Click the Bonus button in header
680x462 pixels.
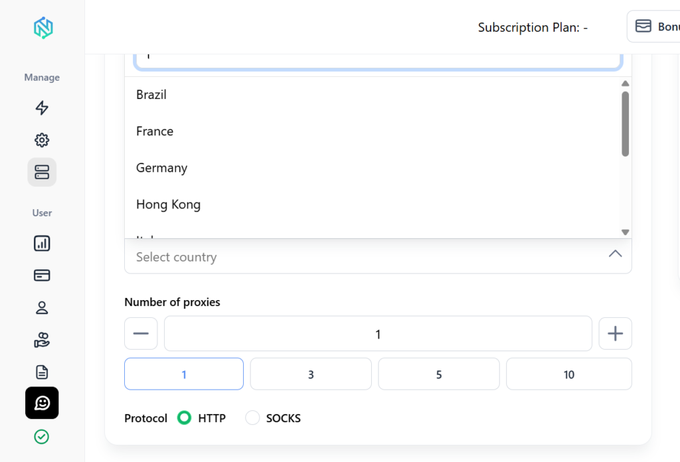click(653, 27)
